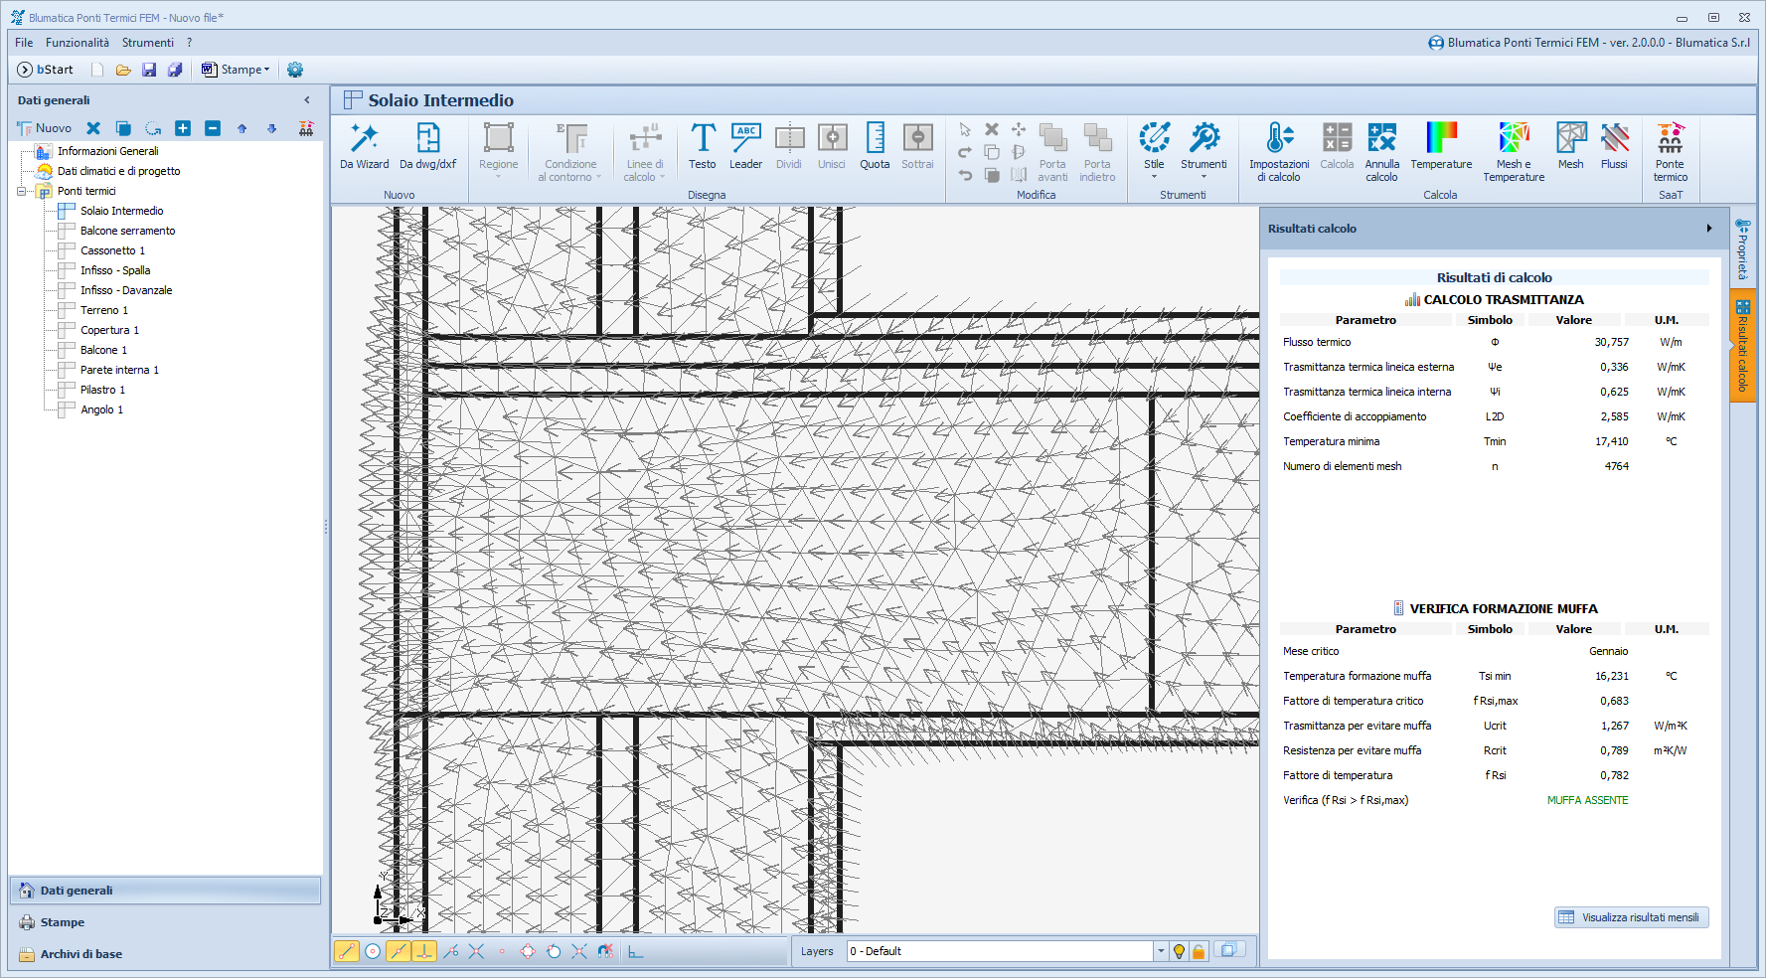Image resolution: width=1766 pixels, height=978 pixels.
Task: Click Visualizza risultati mensili button
Action: [x=1631, y=917]
